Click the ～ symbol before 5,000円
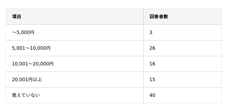This screenshot has height=112, width=233. point(14,33)
